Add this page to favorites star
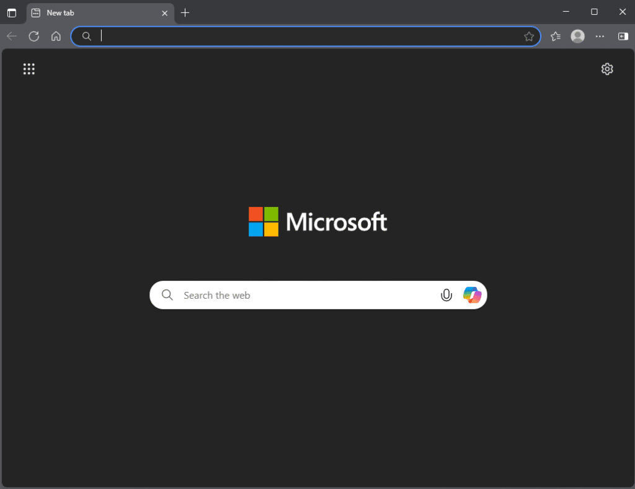This screenshot has width=635, height=489. 528,37
